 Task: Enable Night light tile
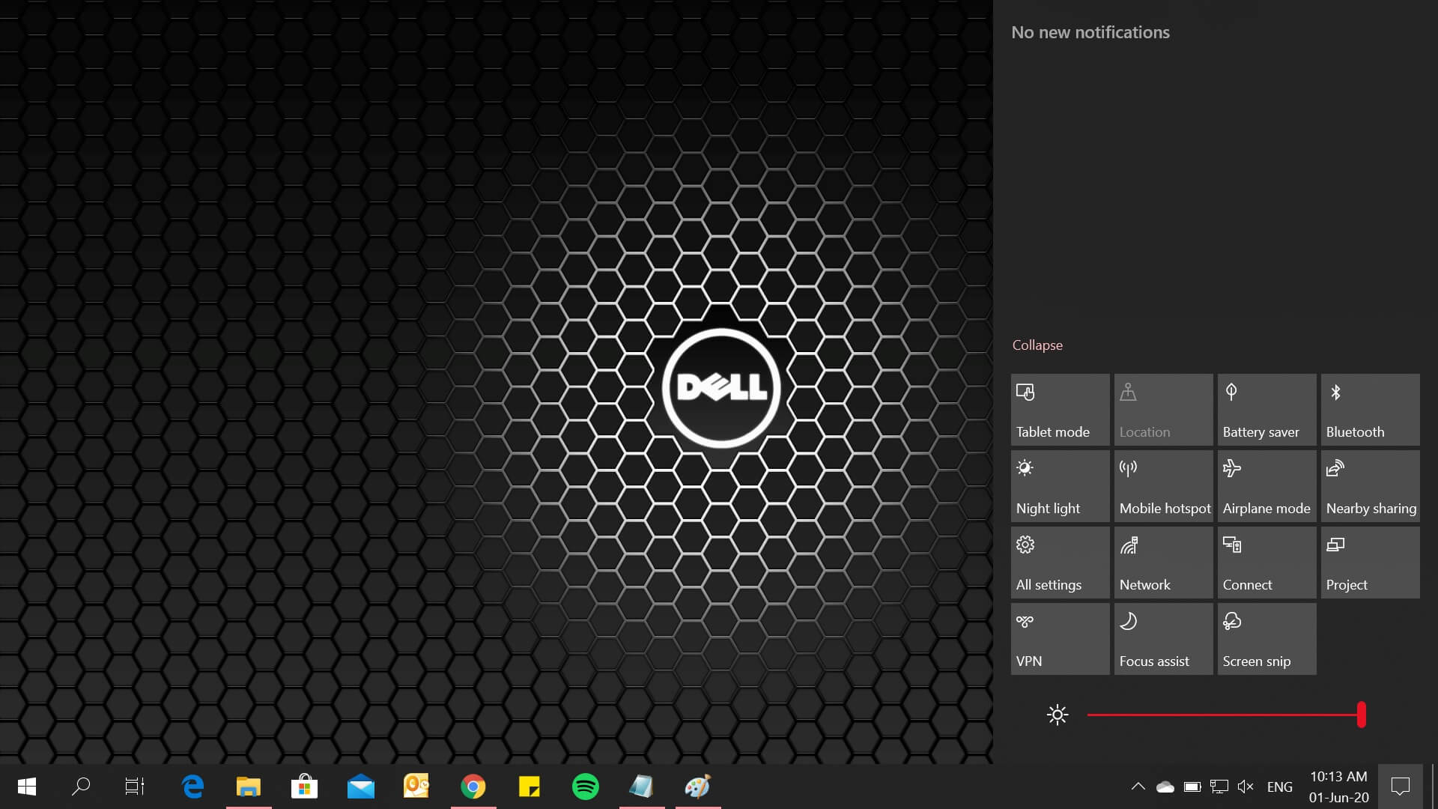1060,486
